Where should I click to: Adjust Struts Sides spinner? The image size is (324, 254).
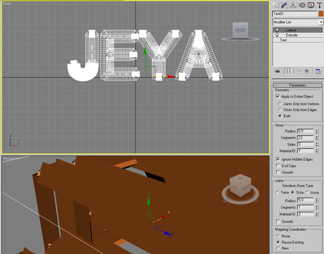point(316,144)
